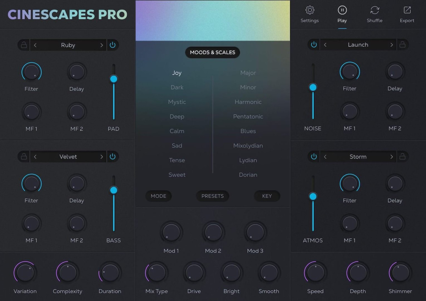Go to previous preset before Ruby
The width and height of the screenshot is (426, 301).
point(35,45)
